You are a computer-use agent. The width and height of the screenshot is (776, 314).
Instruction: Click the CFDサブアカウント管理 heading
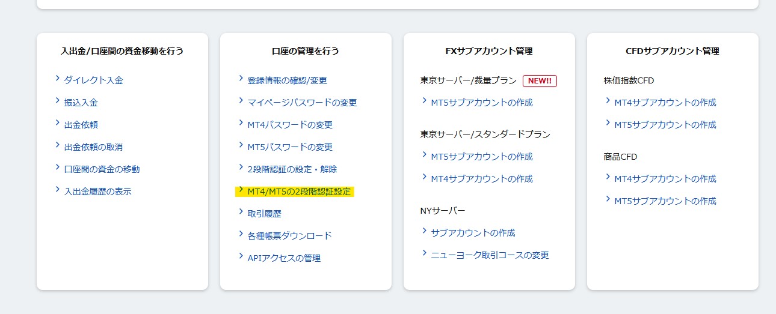tap(673, 51)
